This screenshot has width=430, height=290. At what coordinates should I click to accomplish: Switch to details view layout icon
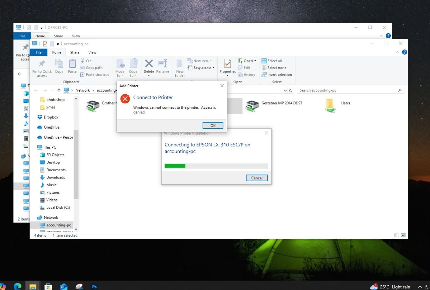point(396,235)
